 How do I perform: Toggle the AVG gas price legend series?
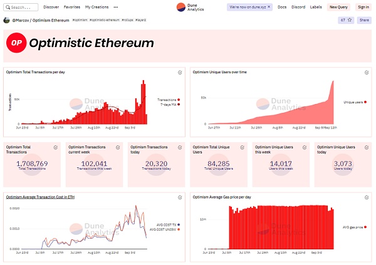coord(355,227)
